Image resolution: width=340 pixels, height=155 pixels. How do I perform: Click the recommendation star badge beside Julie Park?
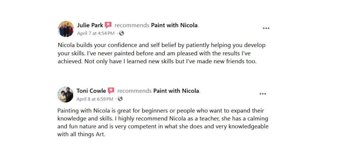[x=108, y=25]
